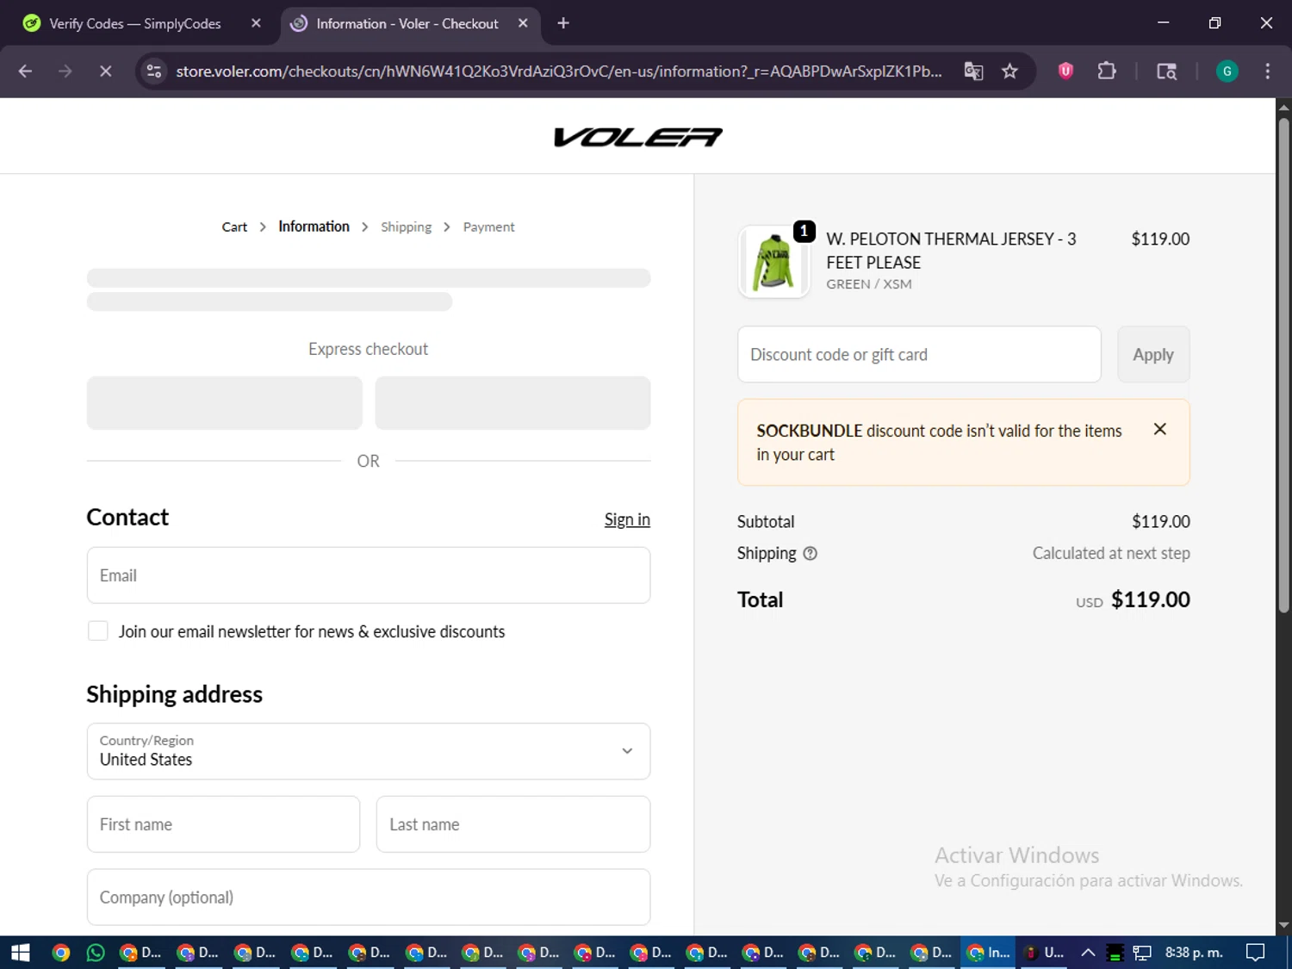Image resolution: width=1292 pixels, height=969 pixels.
Task: Close the Information Voler Checkout tab
Action: 523,23
